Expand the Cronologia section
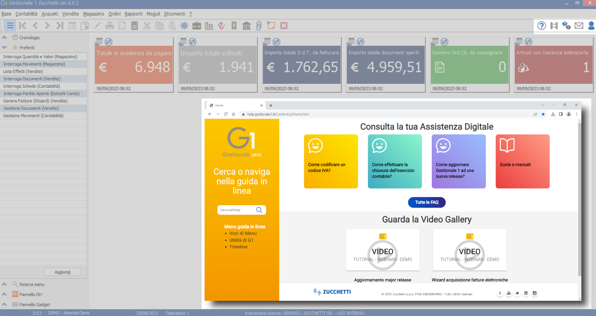The image size is (596, 316). pyautogui.click(x=4, y=38)
